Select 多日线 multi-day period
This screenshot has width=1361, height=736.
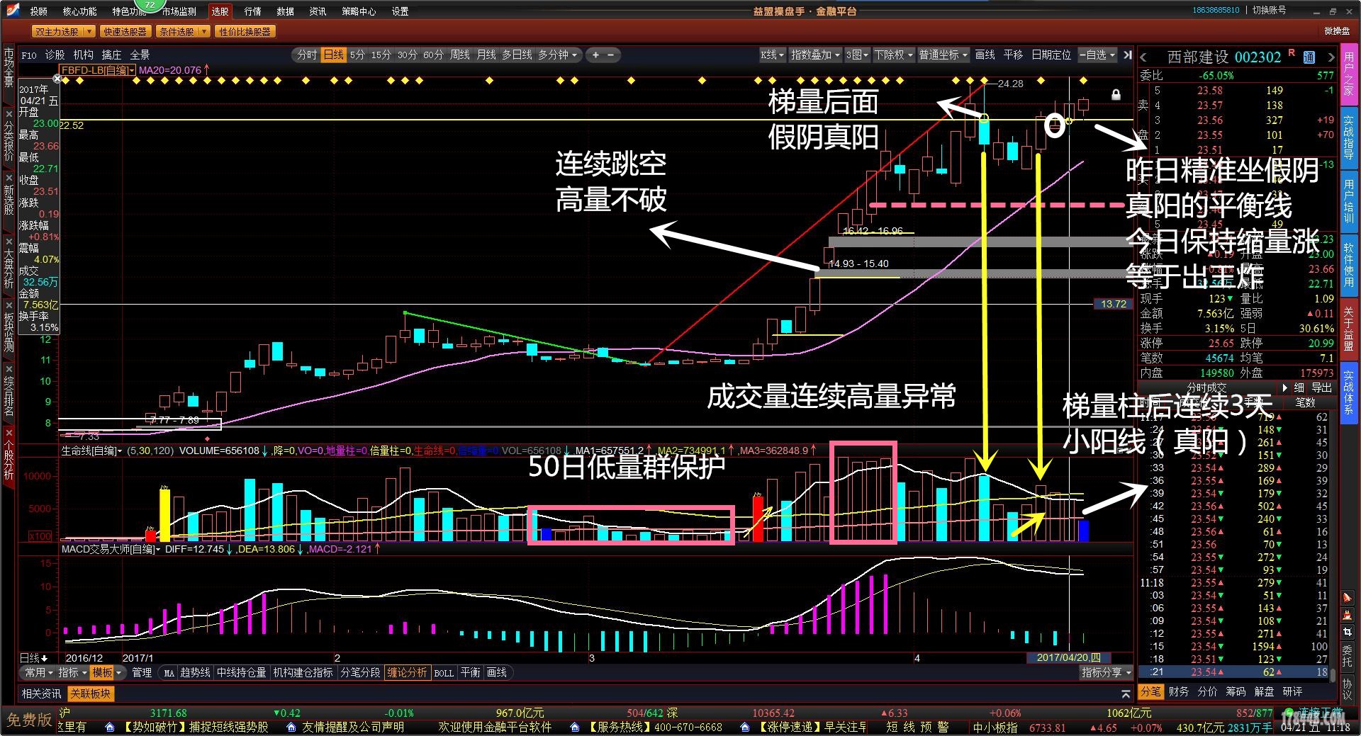(x=517, y=55)
